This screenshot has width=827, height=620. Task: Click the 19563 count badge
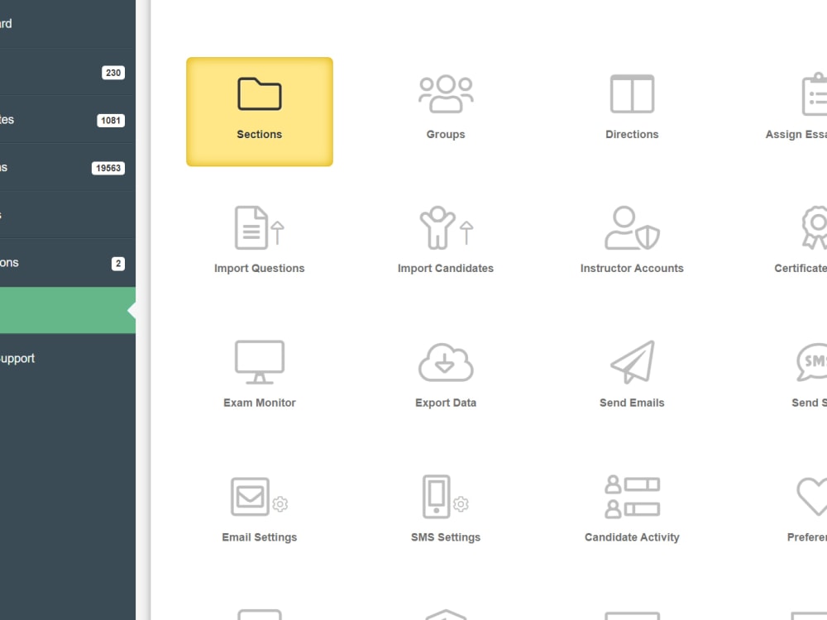point(108,168)
